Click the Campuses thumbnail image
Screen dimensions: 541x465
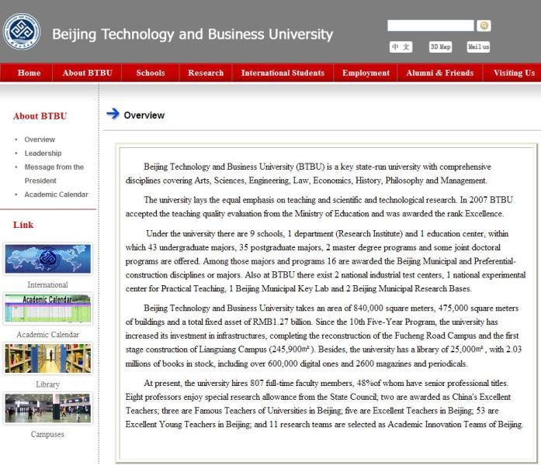(47, 408)
